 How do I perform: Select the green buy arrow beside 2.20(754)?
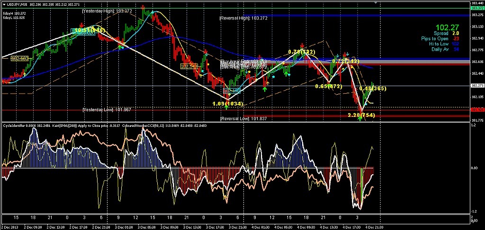tap(360, 119)
